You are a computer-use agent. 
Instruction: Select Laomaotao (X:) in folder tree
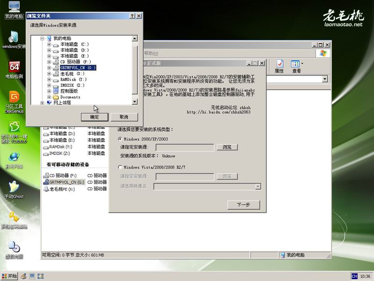tap(72, 74)
